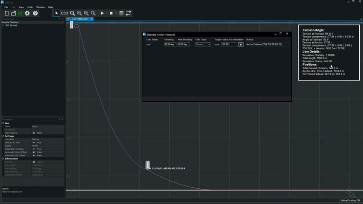
Task: Open the Window menu
Action: pos(40,7)
